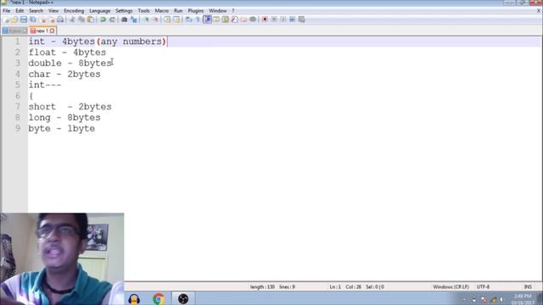Open the Search menu
The height and width of the screenshot is (305, 543).
(36, 11)
